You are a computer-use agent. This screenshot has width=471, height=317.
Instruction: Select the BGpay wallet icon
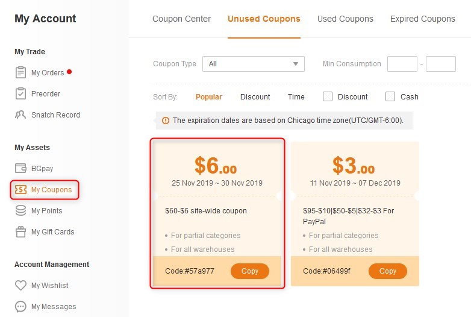click(20, 168)
